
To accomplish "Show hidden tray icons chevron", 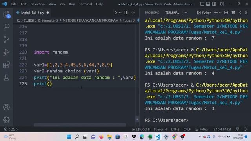I will coord(200,137).
